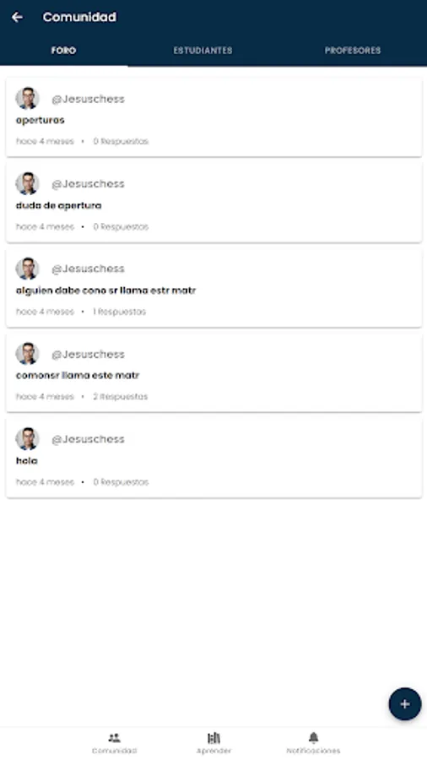The width and height of the screenshot is (427, 760).
Task: Tap the avatar on the "aperturas" post
Action: [27, 99]
